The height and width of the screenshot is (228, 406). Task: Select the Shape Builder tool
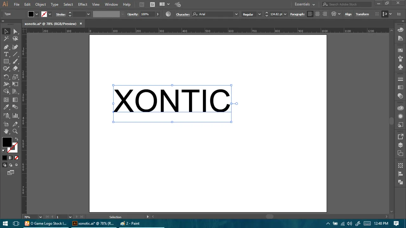pos(6,92)
